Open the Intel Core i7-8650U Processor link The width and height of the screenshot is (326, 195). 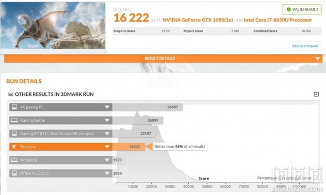point(278,20)
